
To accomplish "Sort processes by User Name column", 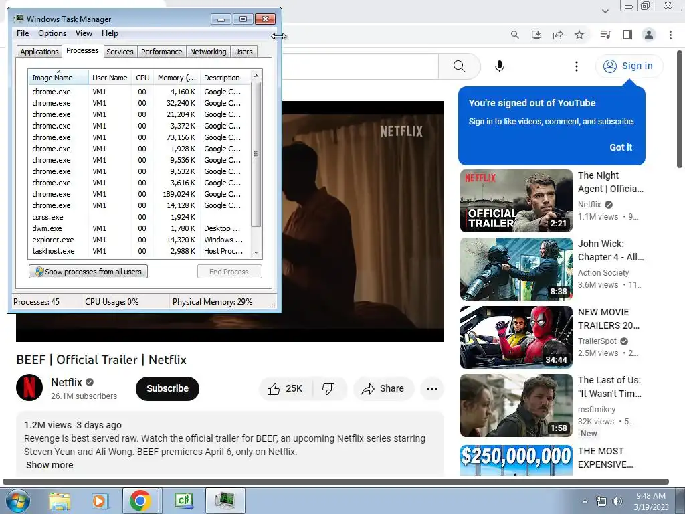I will coord(110,78).
